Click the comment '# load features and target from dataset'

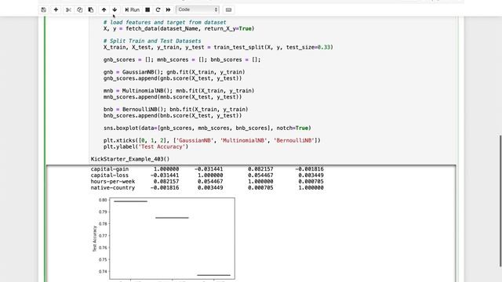click(x=165, y=23)
